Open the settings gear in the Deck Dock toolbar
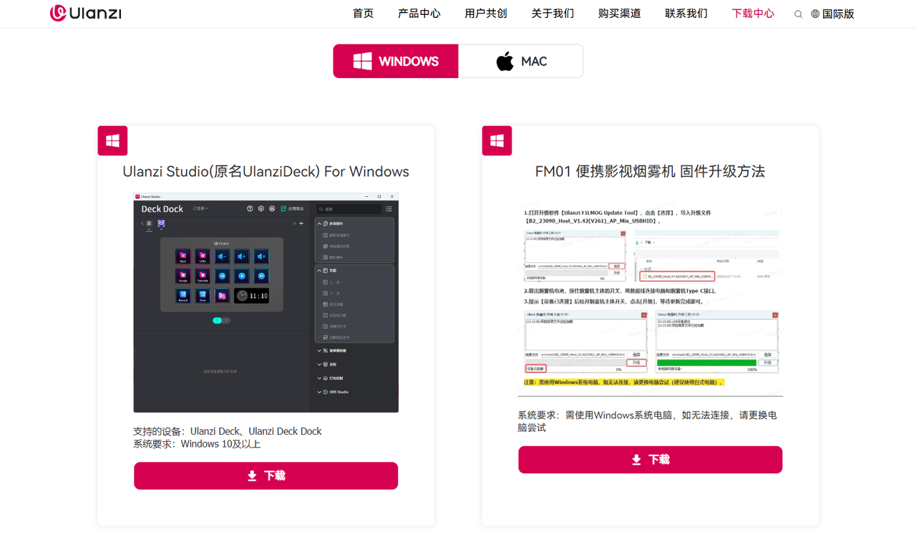Screen dimensions: 916x545 (x=261, y=208)
